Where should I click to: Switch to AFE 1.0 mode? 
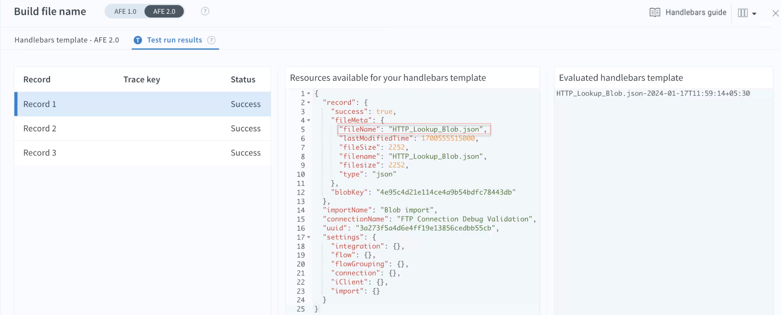tap(125, 11)
